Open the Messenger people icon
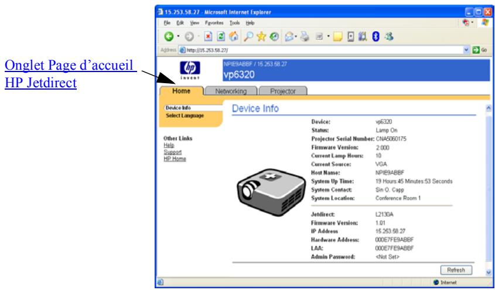 click(x=388, y=36)
